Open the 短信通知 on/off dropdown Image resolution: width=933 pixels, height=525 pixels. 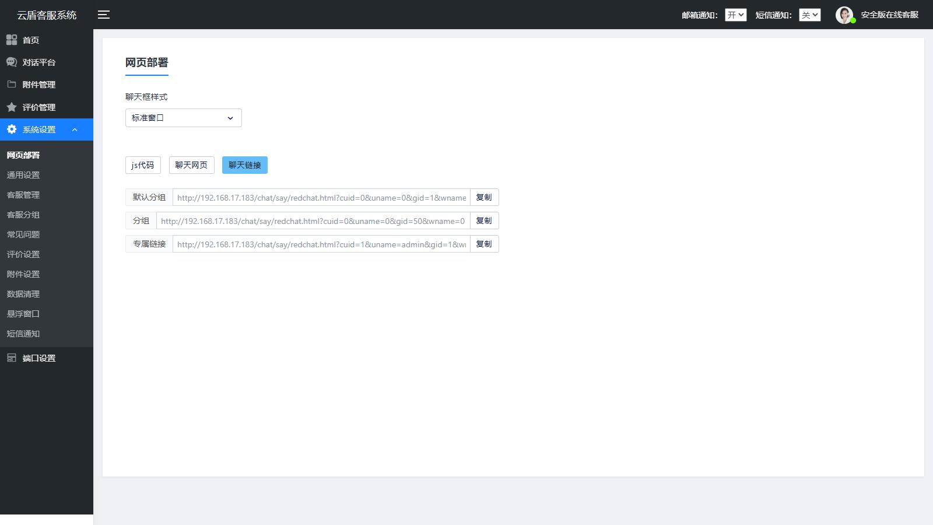tap(809, 15)
